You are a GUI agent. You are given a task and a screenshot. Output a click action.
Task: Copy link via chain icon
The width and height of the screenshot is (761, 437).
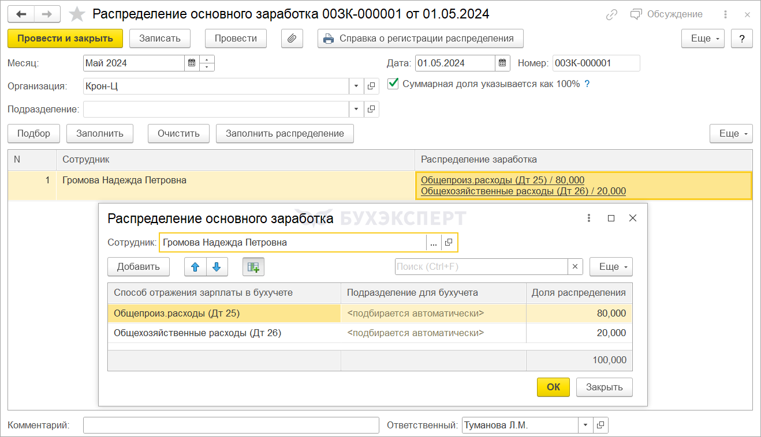click(x=611, y=15)
